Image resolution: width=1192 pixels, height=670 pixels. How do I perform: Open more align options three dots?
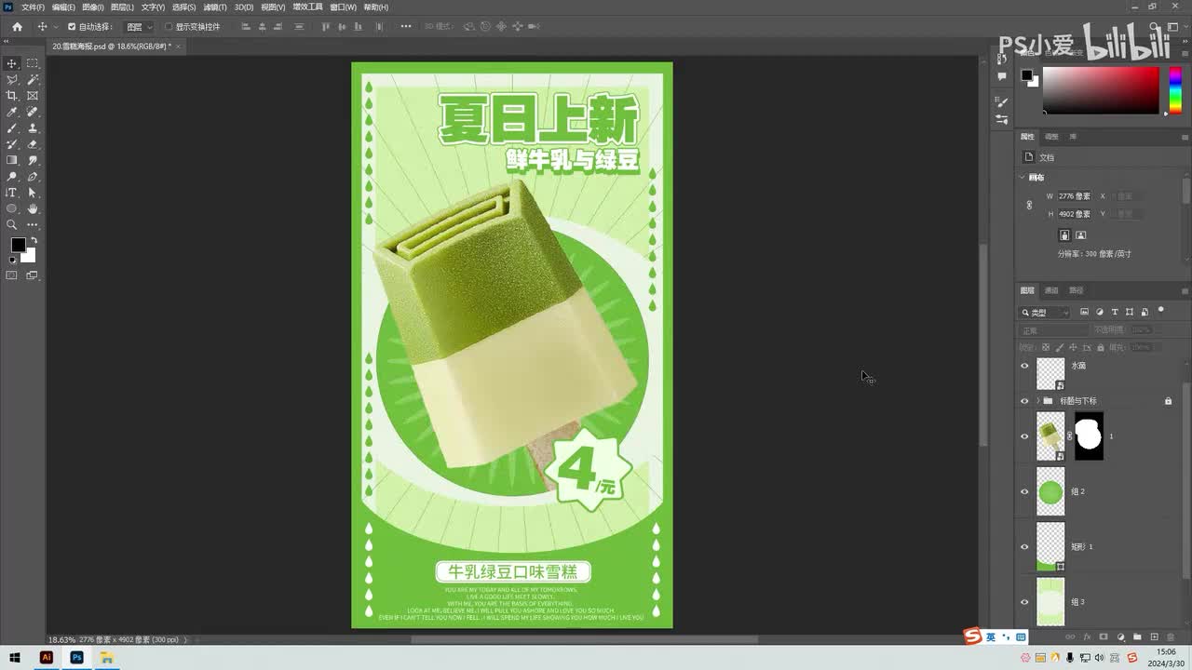coord(406,27)
